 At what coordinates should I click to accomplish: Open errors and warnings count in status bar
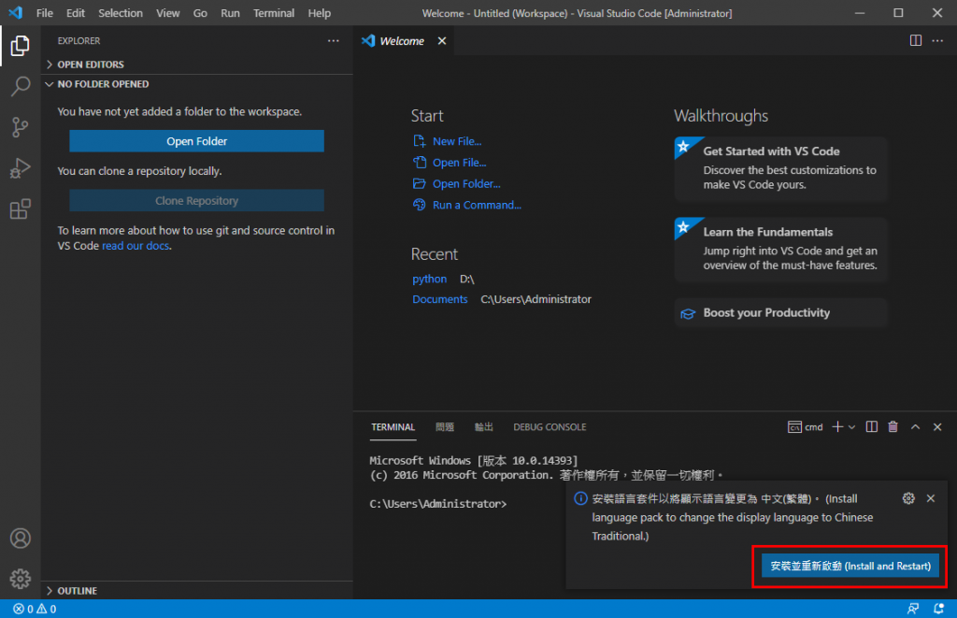[35, 609]
